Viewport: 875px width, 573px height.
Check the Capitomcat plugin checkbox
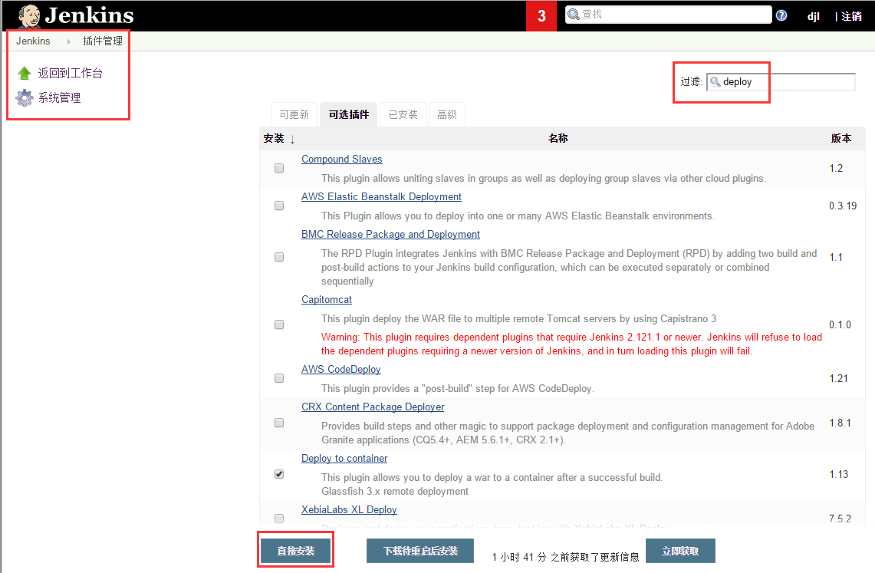click(x=279, y=324)
